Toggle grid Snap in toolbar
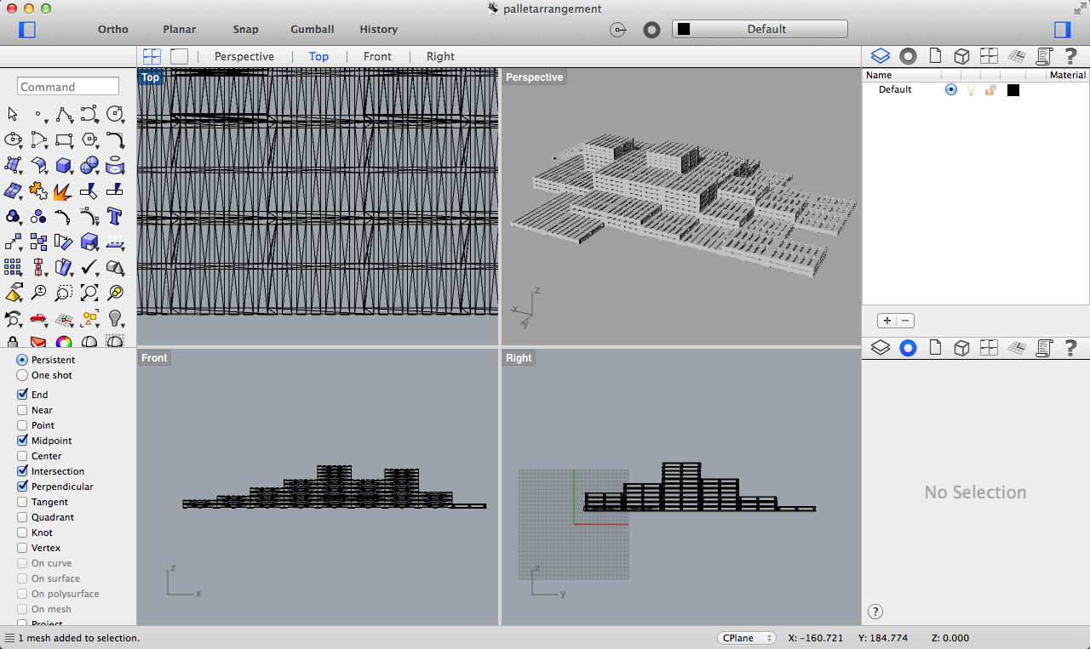The width and height of the screenshot is (1090, 649). pos(245,29)
